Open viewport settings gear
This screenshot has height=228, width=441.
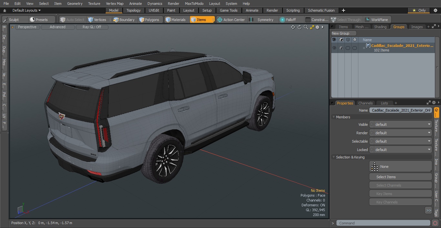(318, 27)
